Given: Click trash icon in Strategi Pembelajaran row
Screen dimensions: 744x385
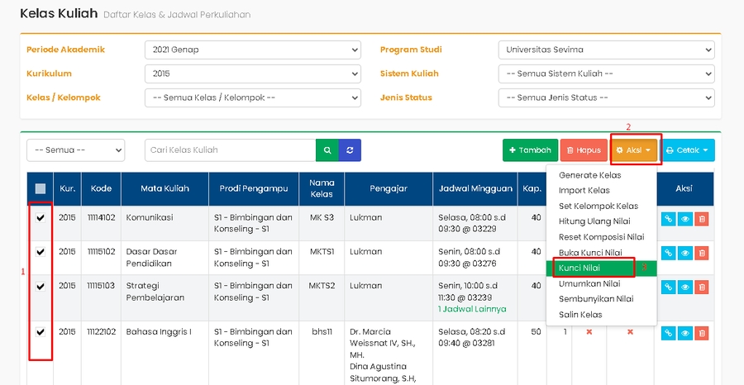Looking at the screenshot, I should (701, 286).
